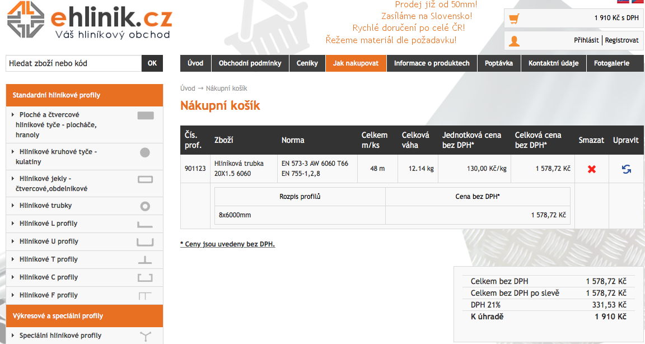
Task: Open the Fotogalerie menu item
Action: (x=611, y=63)
